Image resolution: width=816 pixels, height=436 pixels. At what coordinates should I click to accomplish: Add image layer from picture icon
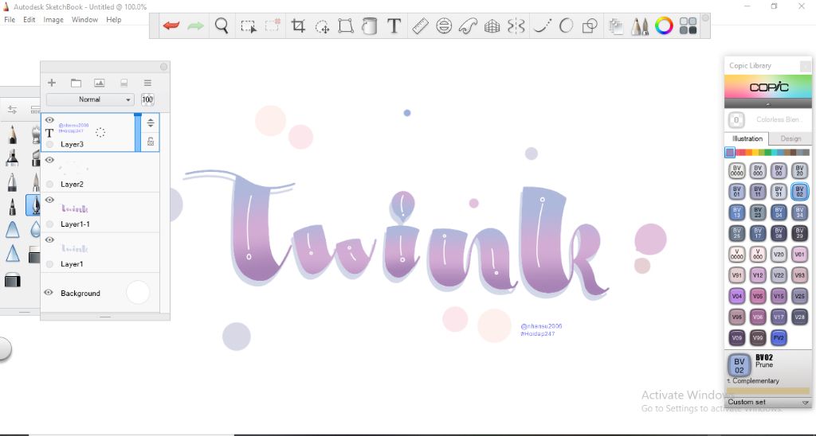[100, 83]
